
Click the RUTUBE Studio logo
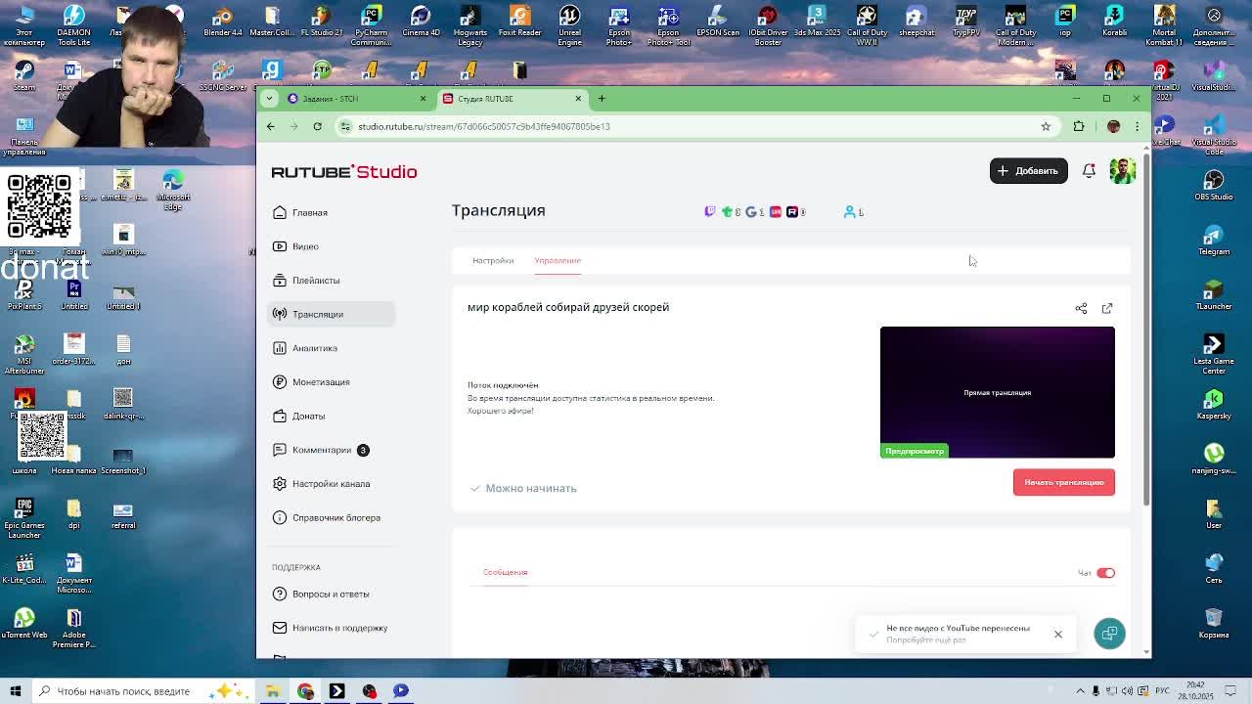click(344, 172)
